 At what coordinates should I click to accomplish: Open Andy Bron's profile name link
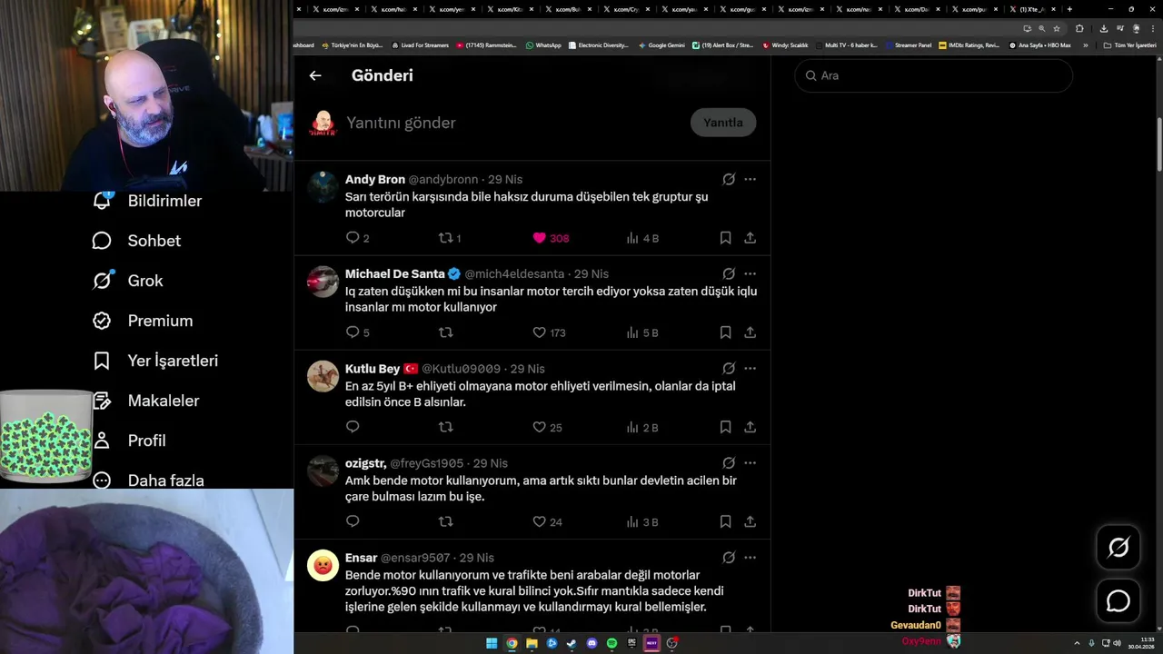click(375, 179)
